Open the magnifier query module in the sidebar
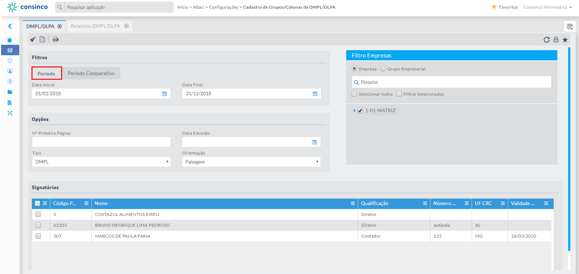The width and height of the screenshot is (579, 274). coord(10,61)
